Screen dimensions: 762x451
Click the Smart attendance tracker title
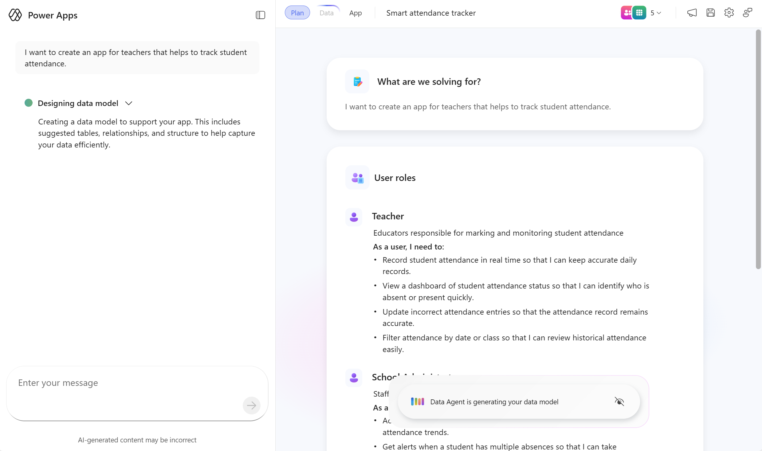tap(431, 13)
